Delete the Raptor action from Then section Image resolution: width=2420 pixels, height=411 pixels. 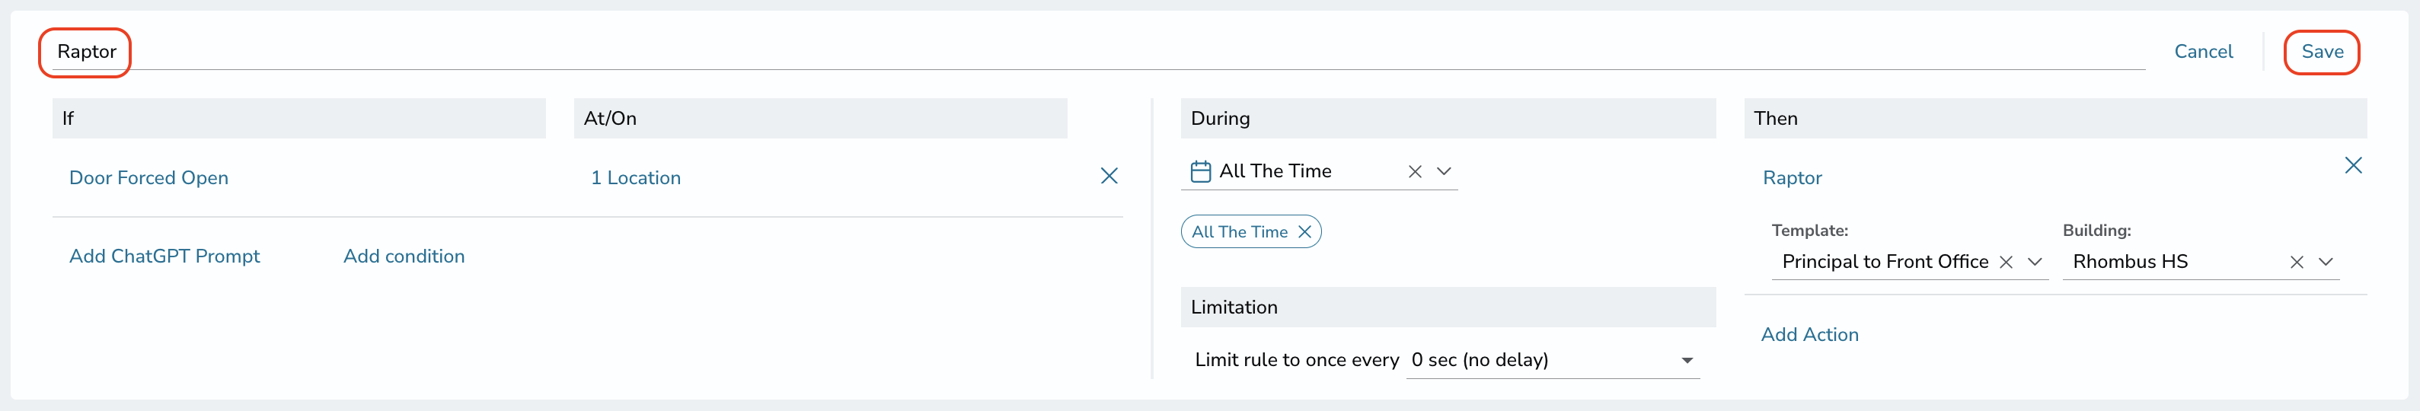(2352, 165)
